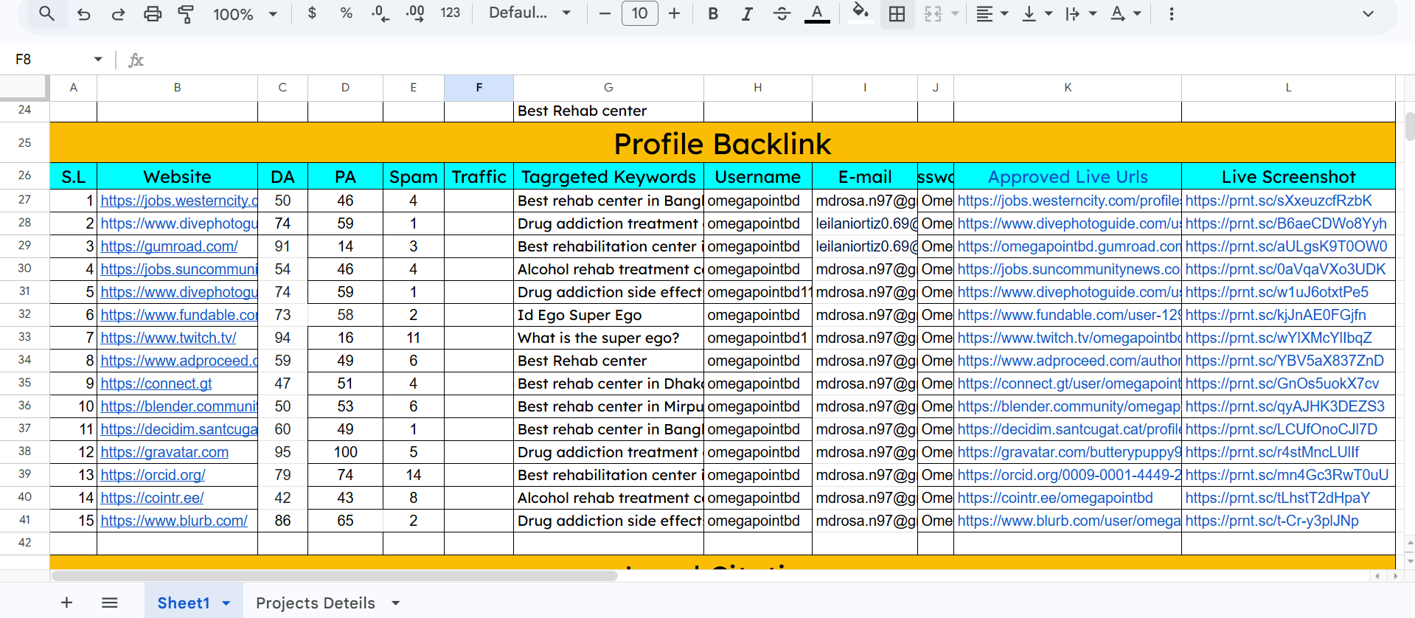Collapse the toolbar with chevron arrow
1415x618 pixels.
pos(1368,13)
